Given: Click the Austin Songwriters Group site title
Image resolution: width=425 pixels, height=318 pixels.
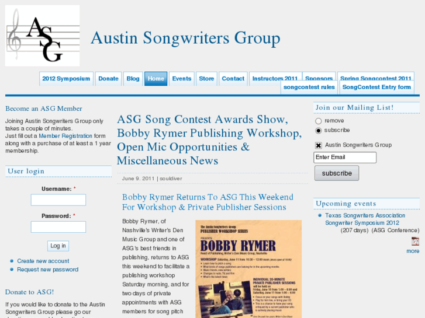Looking at the screenshot, I should tap(185, 38).
